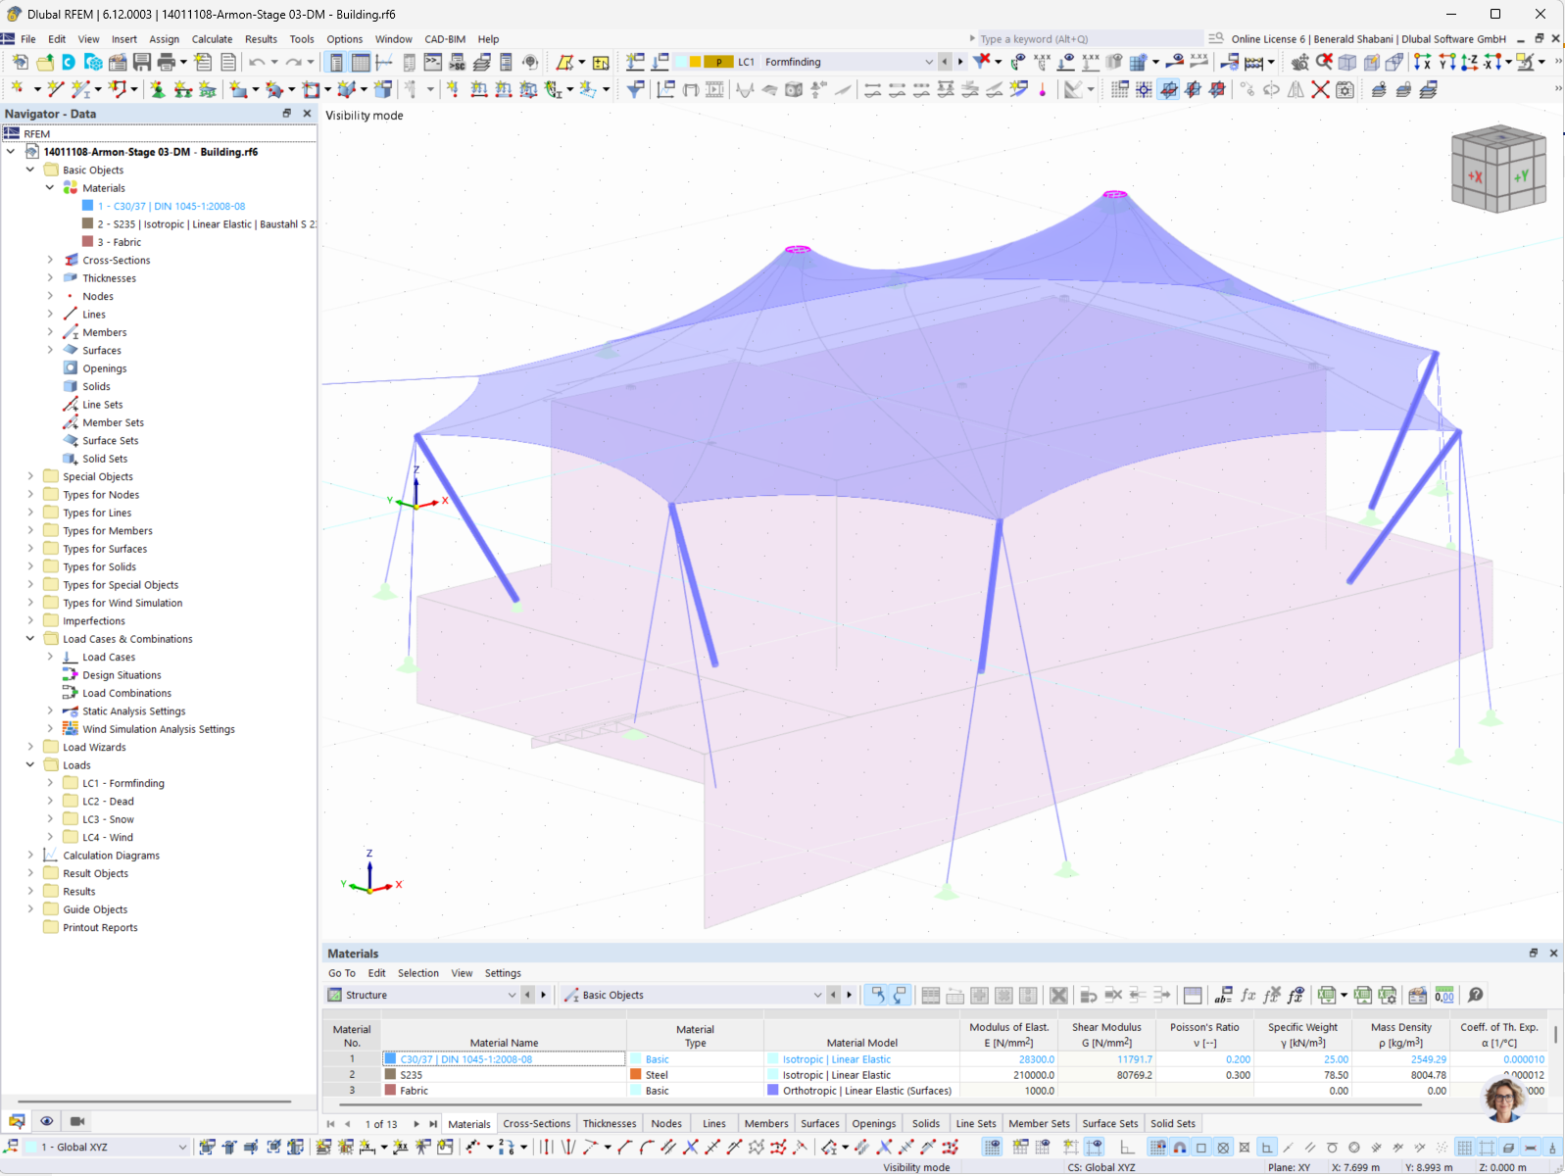Image resolution: width=1565 pixels, height=1176 pixels.
Task: Click the filter funnel icon in second toolbar
Action: (x=635, y=89)
